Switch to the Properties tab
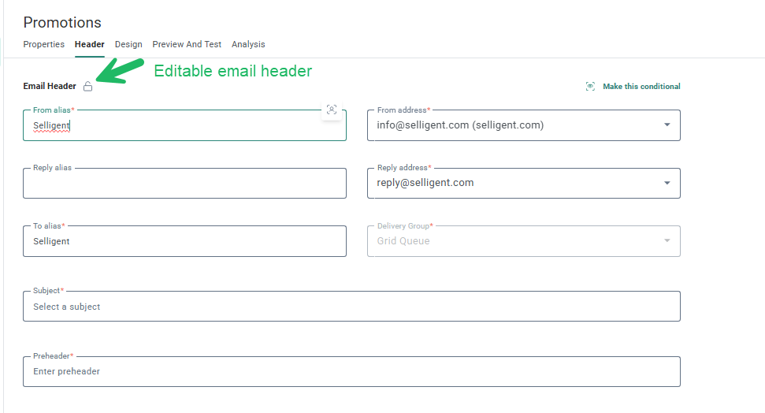 coord(44,44)
